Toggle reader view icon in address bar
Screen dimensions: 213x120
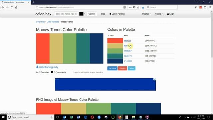pyautogui.click(x=124, y=7)
